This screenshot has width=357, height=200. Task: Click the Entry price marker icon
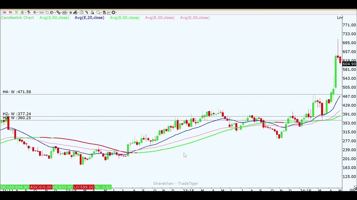(x=4, y=12)
